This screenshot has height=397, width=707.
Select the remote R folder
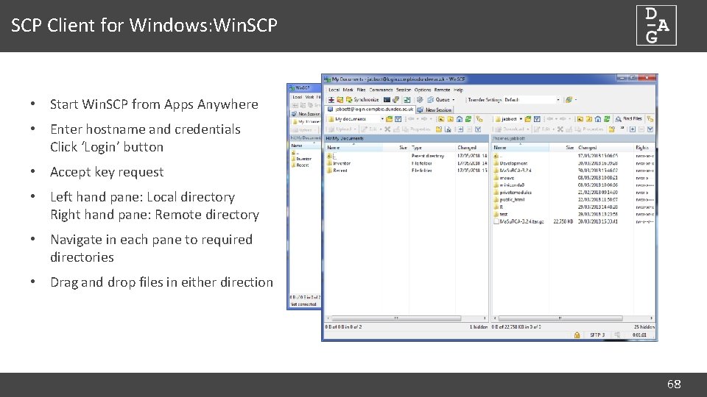click(499, 207)
